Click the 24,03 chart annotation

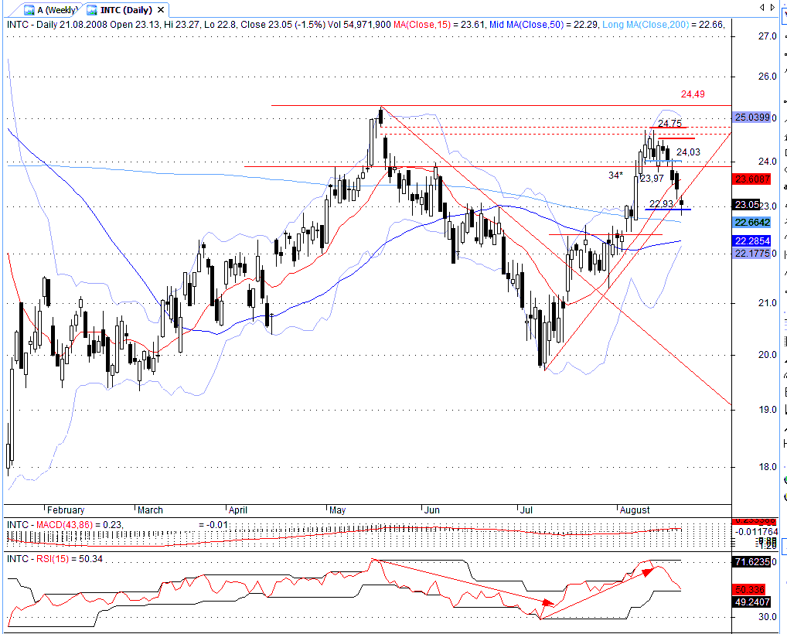click(x=688, y=152)
